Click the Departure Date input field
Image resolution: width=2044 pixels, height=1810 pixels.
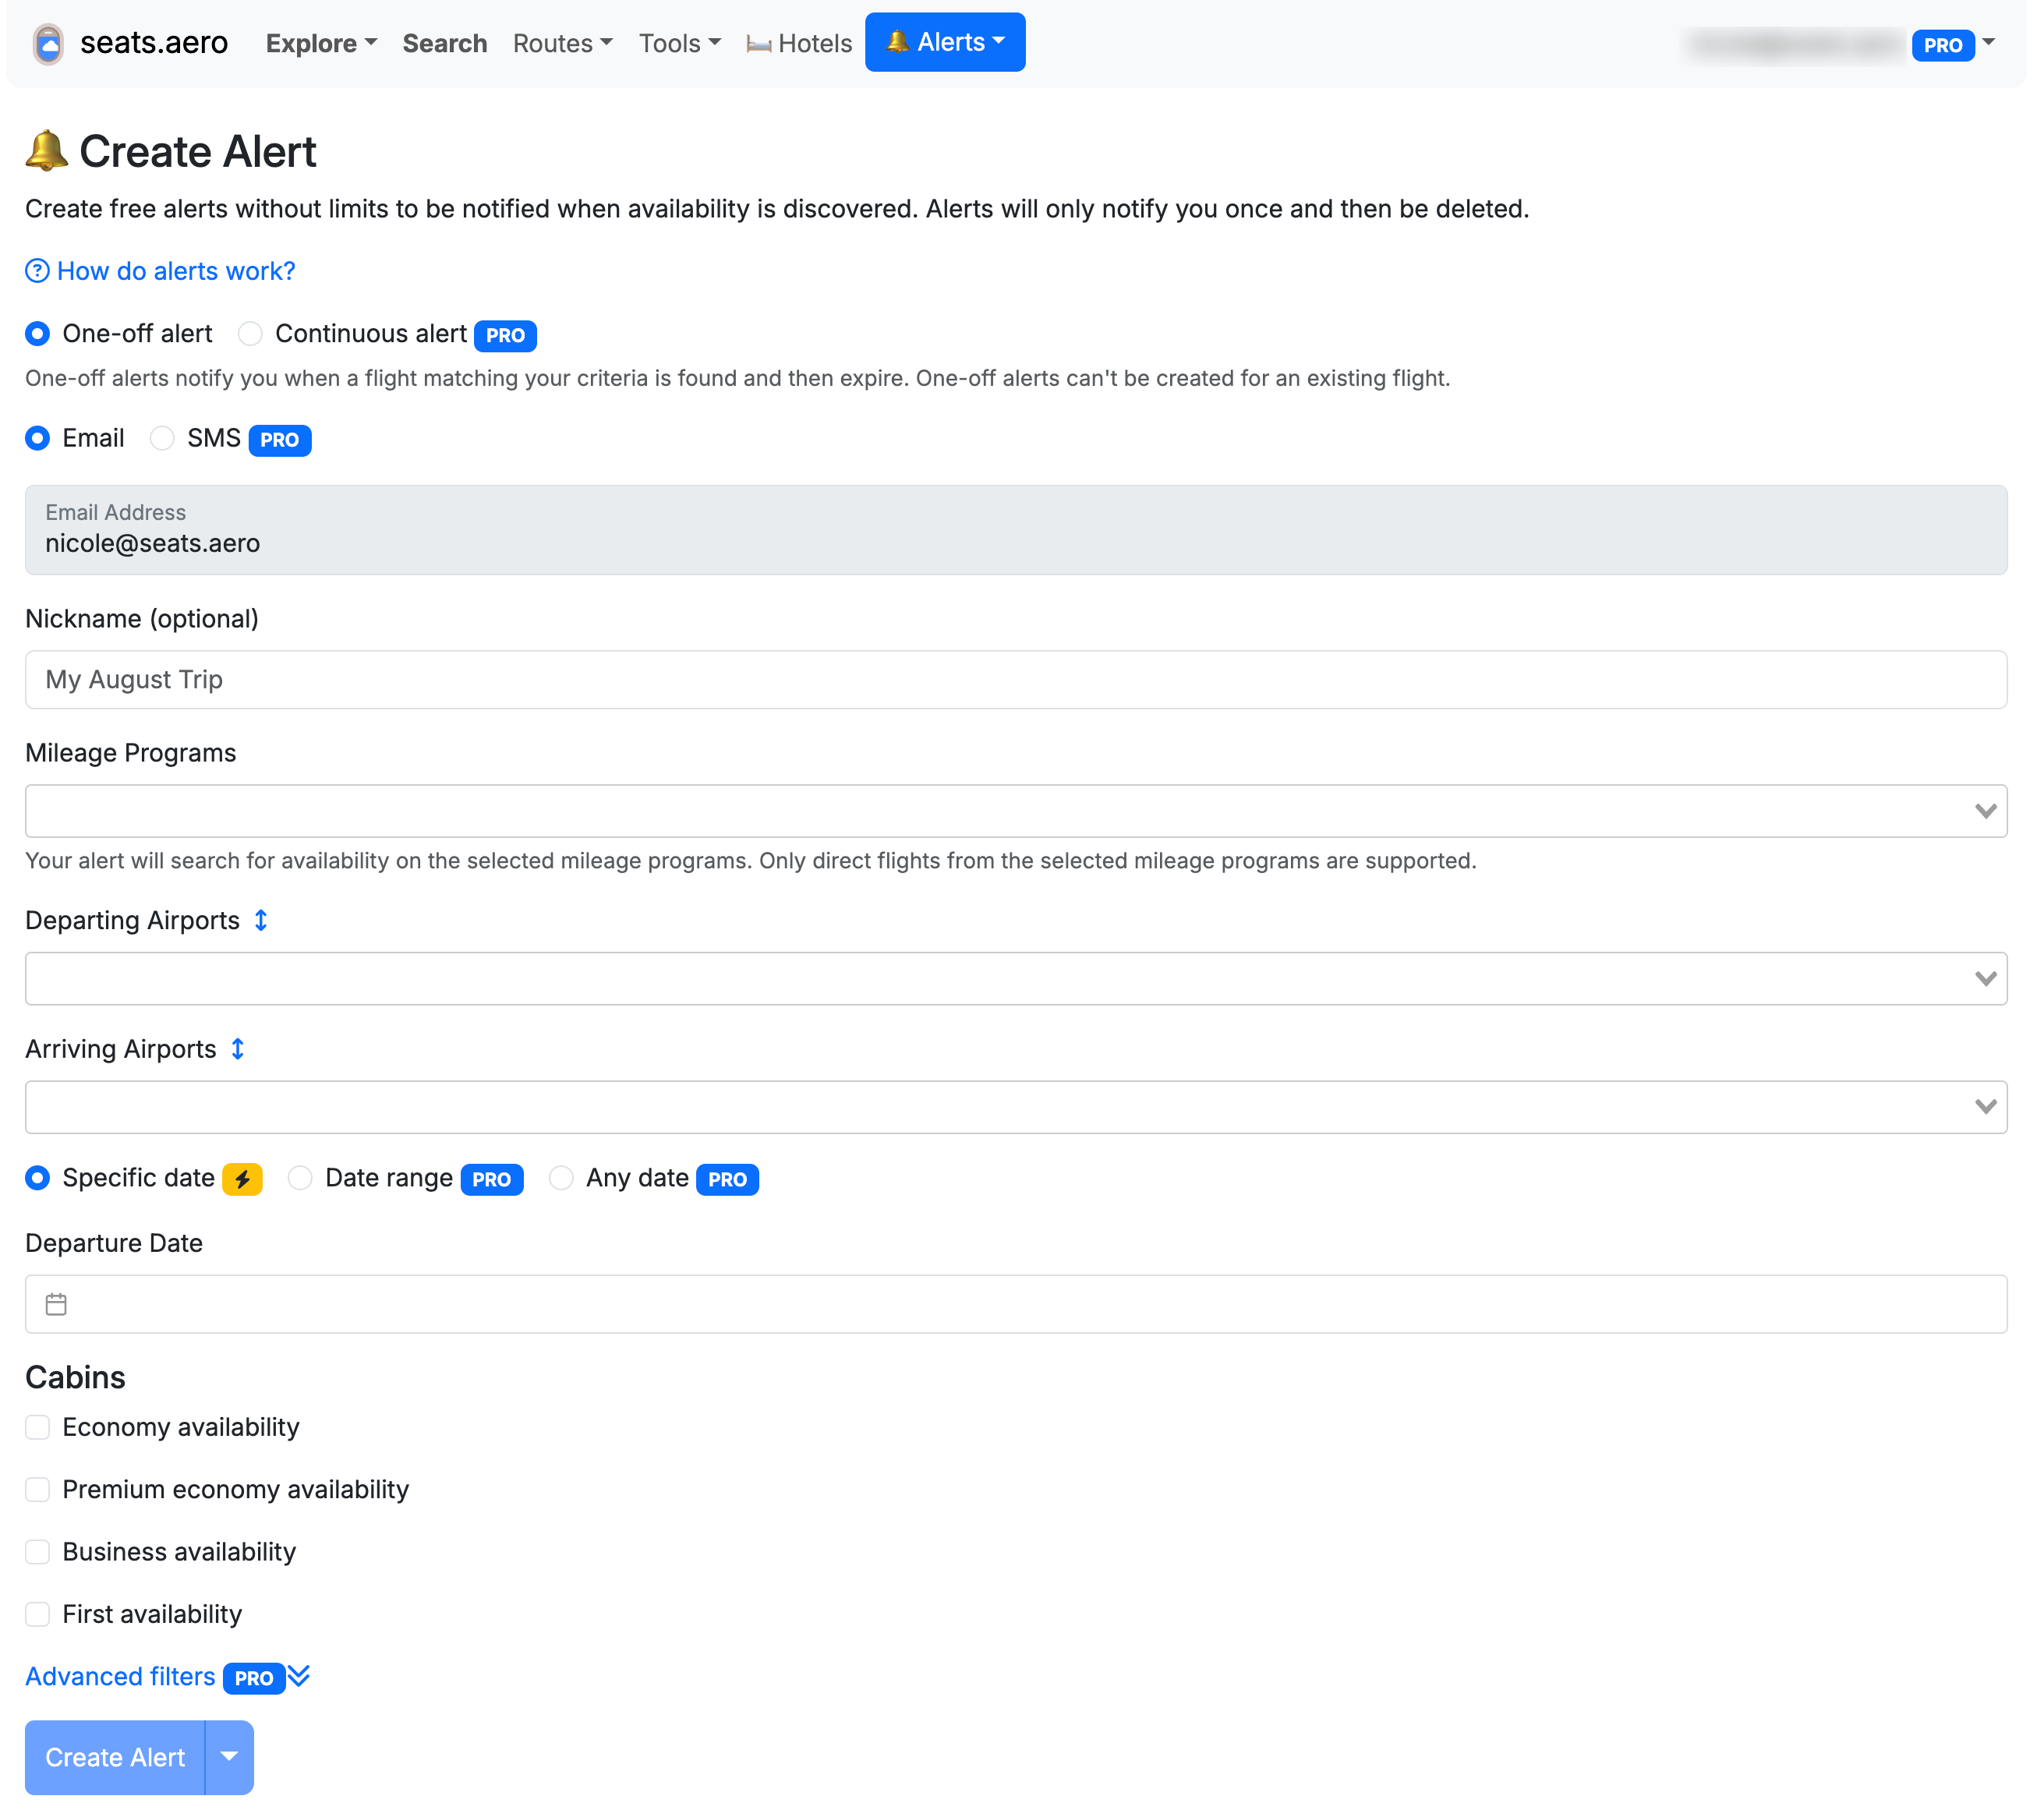pyautogui.click(x=1016, y=1304)
